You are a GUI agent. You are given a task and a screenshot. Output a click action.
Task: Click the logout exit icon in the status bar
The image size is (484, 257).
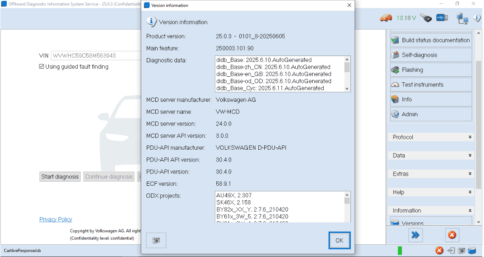[x=451, y=250]
